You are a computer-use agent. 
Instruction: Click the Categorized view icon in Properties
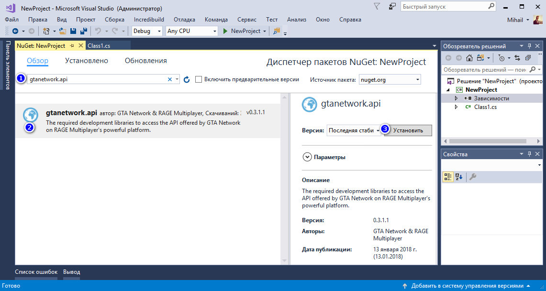tap(448, 177)
